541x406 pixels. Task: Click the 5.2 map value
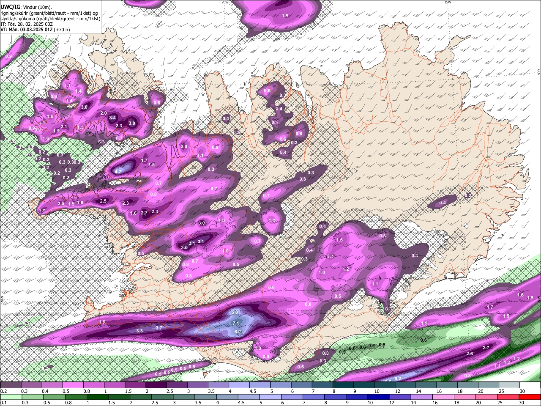397,379
